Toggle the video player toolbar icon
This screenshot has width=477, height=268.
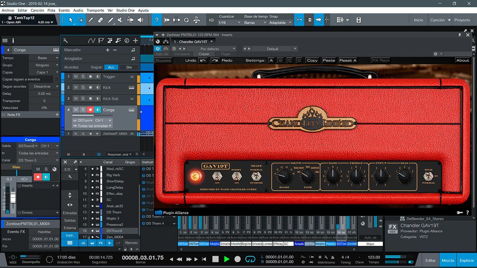(359, 20)
